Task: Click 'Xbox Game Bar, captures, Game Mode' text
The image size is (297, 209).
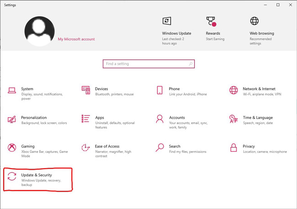Action: pyautogui.click(x=44, y=154)
